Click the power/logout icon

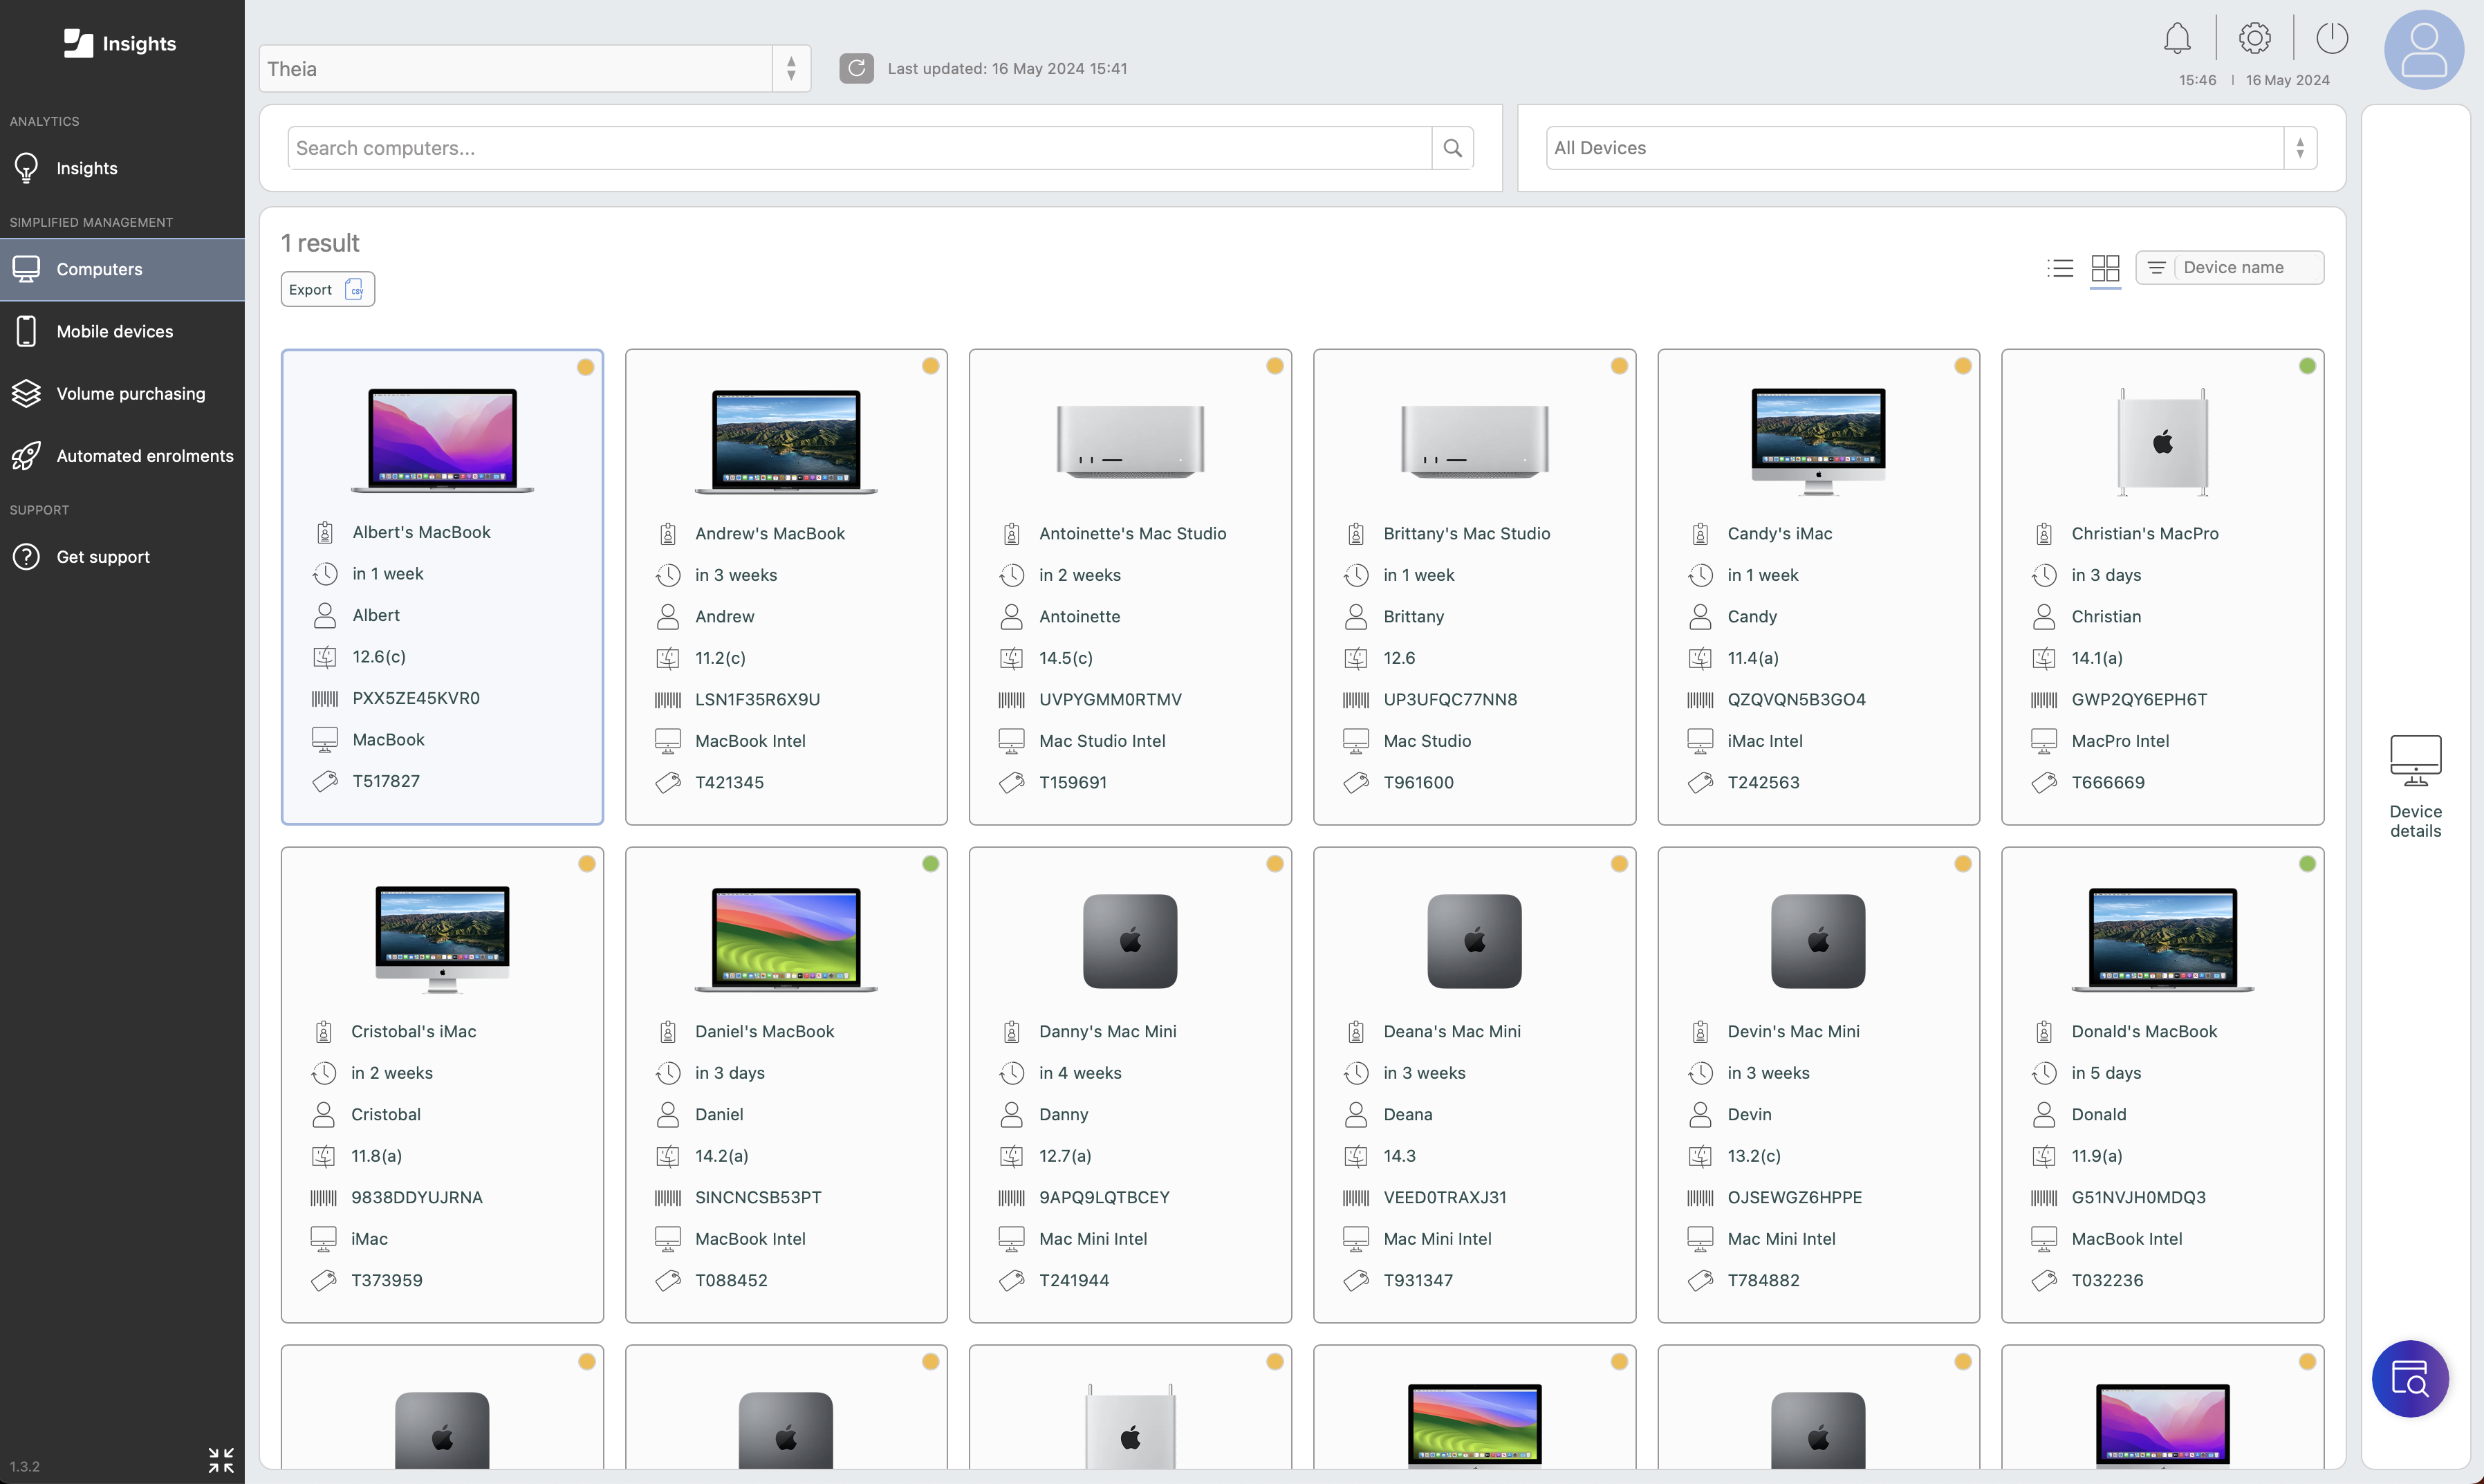[x=2332, y=39]
